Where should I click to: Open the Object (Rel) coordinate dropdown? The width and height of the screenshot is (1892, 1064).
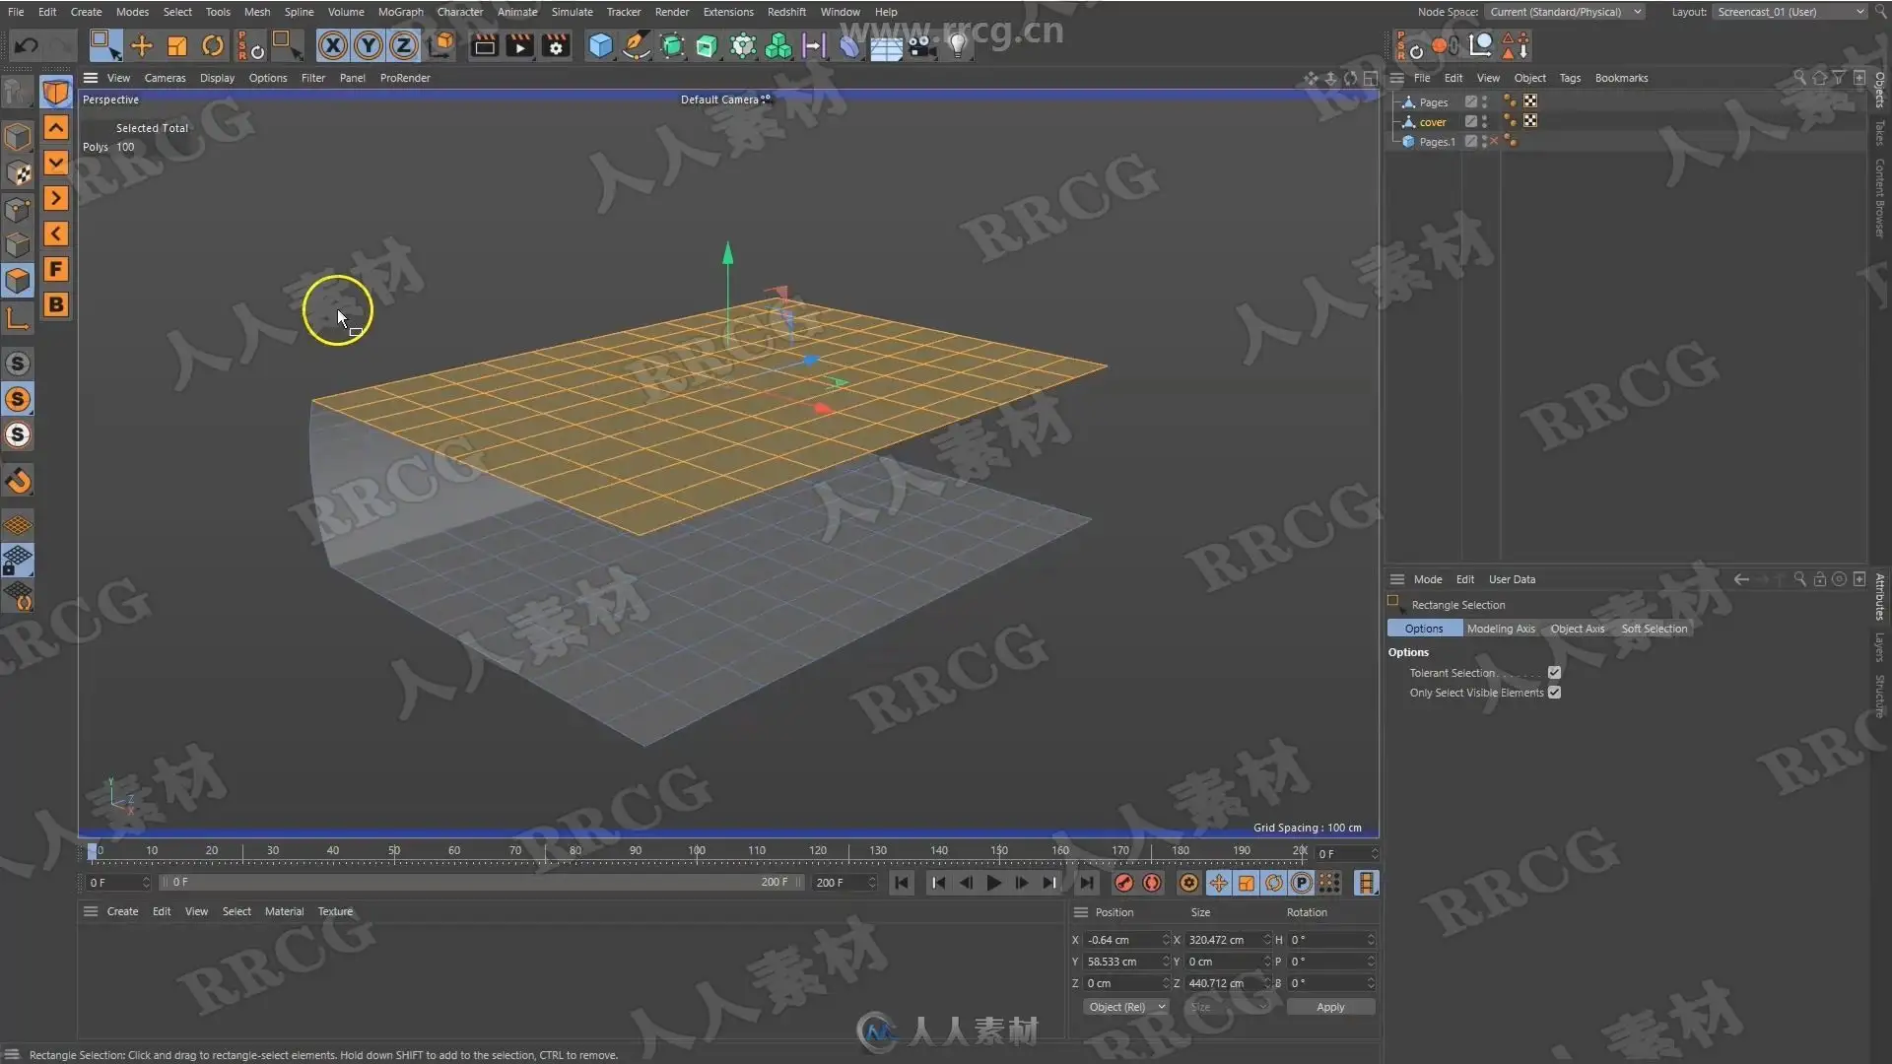[x=1126, y=1007]
